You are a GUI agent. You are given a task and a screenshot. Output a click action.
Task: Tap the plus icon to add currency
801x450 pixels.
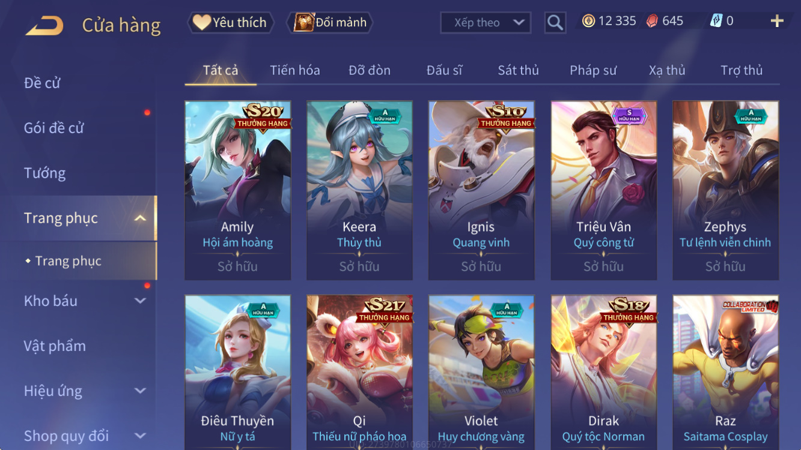777,21
